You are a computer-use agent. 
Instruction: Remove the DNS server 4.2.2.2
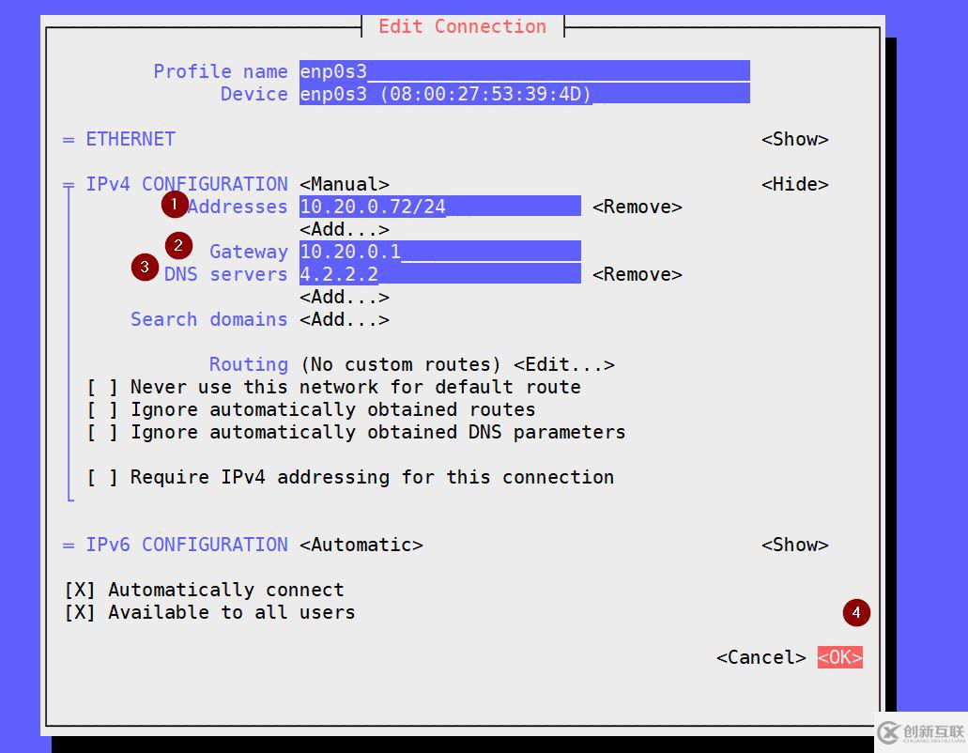click(x=638, y=274)
